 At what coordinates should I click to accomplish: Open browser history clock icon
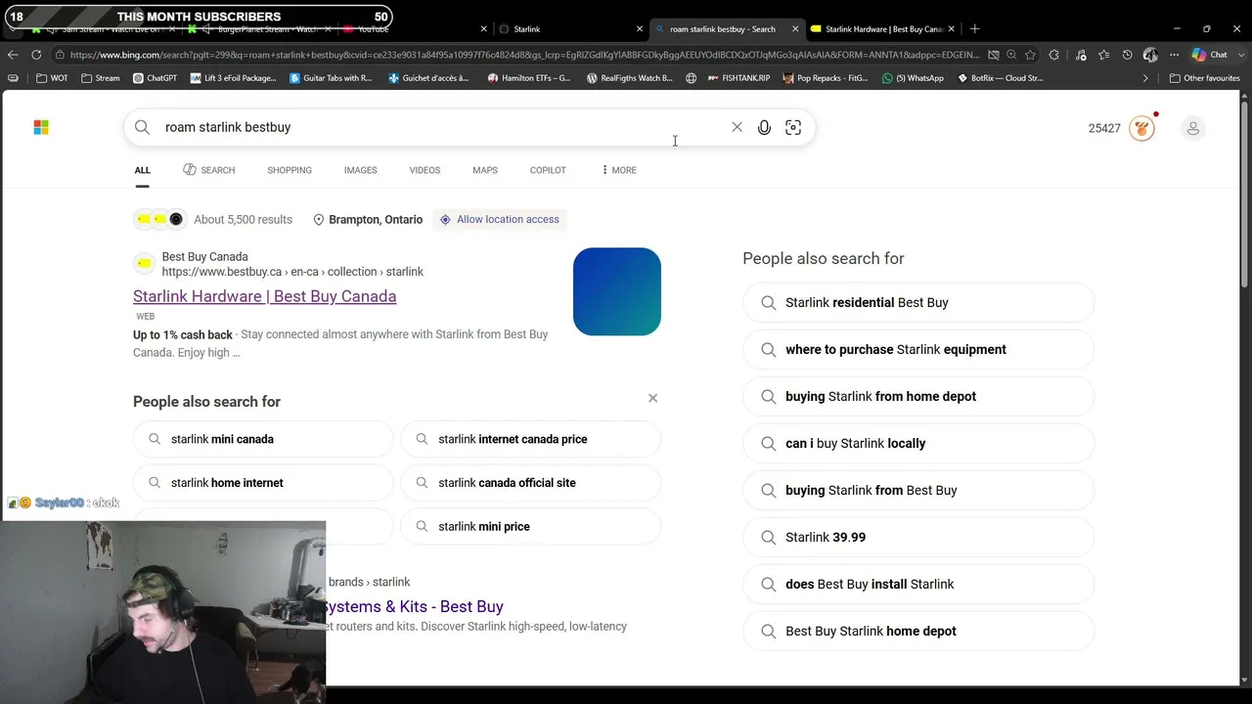[1127, 55]
